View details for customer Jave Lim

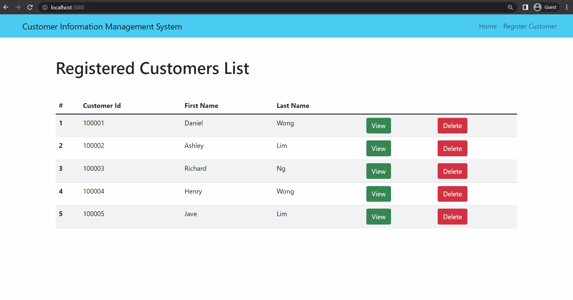click(378, 216)
